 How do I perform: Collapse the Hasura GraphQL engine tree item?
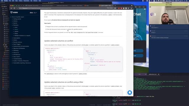click(x=18, y=17)
